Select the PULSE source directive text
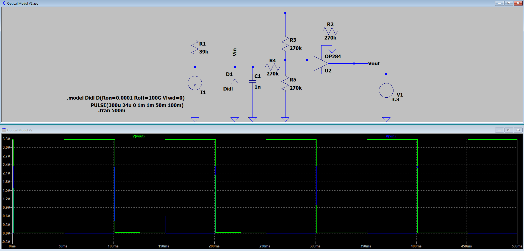This screenshot has height=251, width=524. click(137, 105)
